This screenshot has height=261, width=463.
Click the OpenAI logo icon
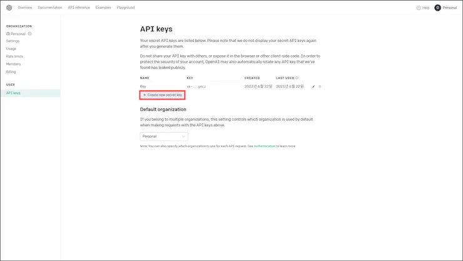(9, 8)
